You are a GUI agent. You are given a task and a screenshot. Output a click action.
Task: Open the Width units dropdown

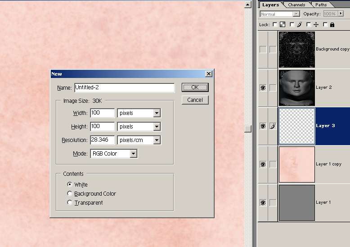pyautogui.click(x=157, y=113)
